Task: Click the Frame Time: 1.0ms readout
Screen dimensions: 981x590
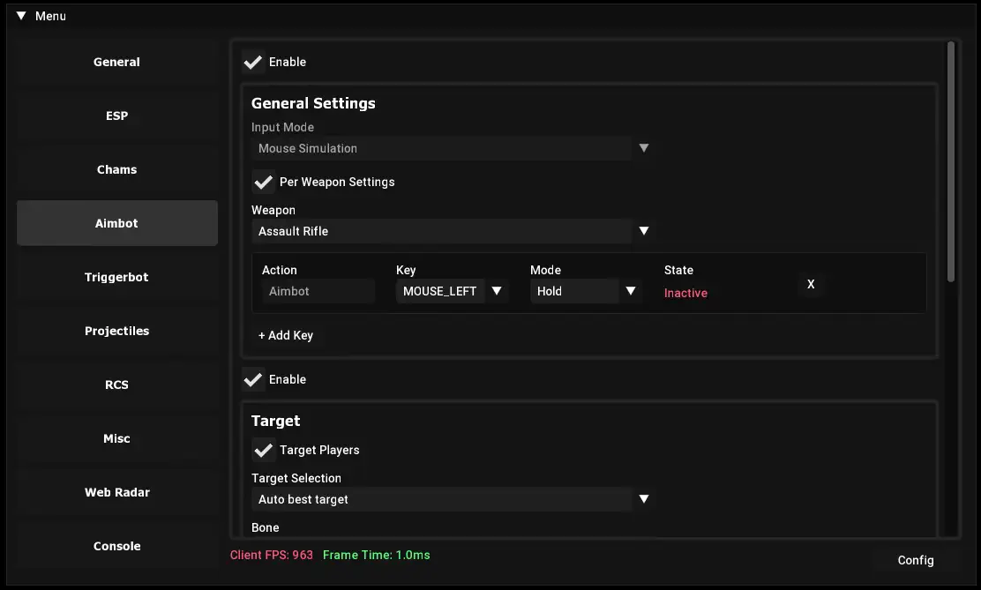Action: pos(377,555)
